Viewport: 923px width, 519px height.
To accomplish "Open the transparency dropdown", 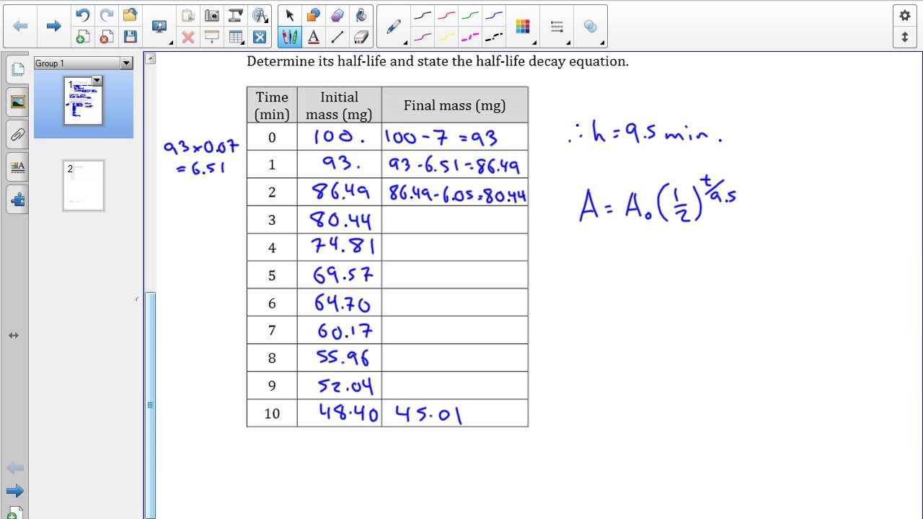I will click(x=591, y=27).
